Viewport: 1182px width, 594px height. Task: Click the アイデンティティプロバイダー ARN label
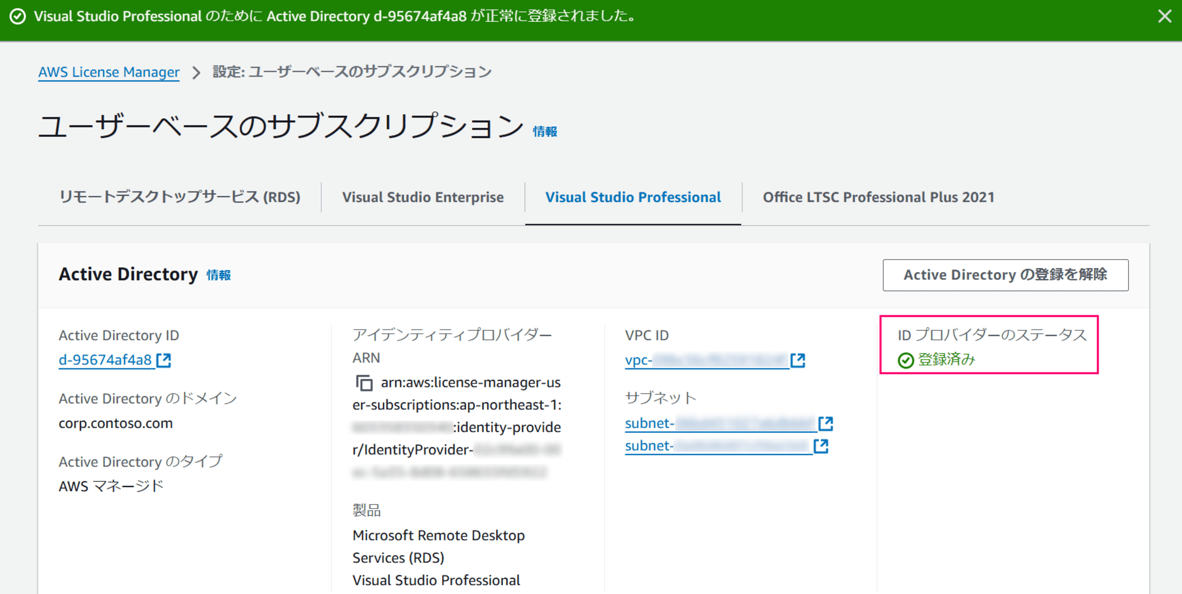[452, 347]
